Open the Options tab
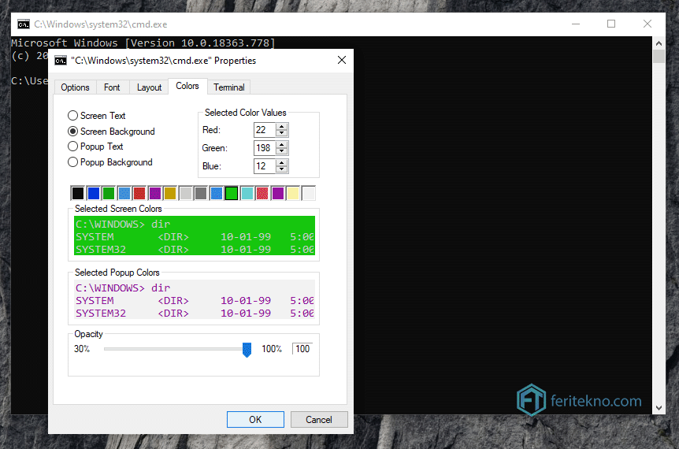The height and width of the screenshot is (449, 679). [x=75, y=87]
